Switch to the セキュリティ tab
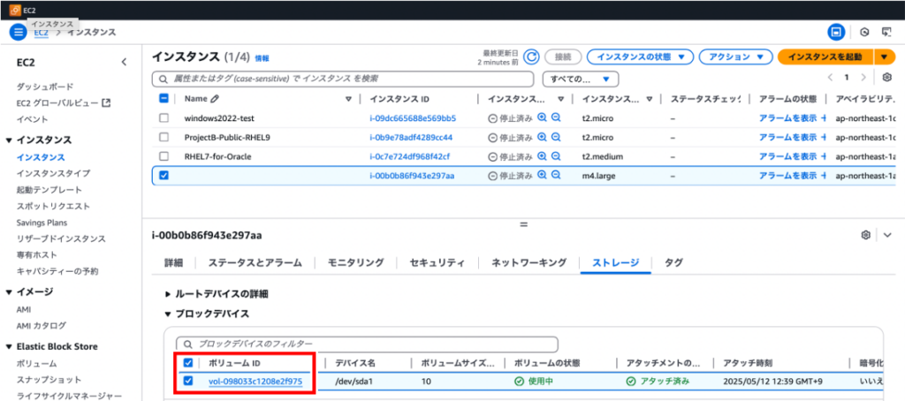This screenshot has height=401, width=905. 437,262
